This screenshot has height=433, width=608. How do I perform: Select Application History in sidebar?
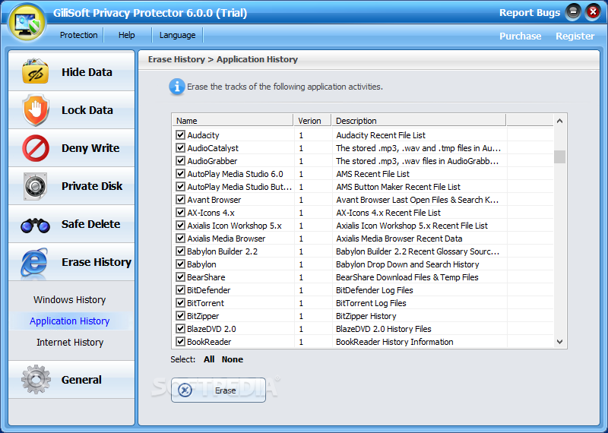coord(70,321)
